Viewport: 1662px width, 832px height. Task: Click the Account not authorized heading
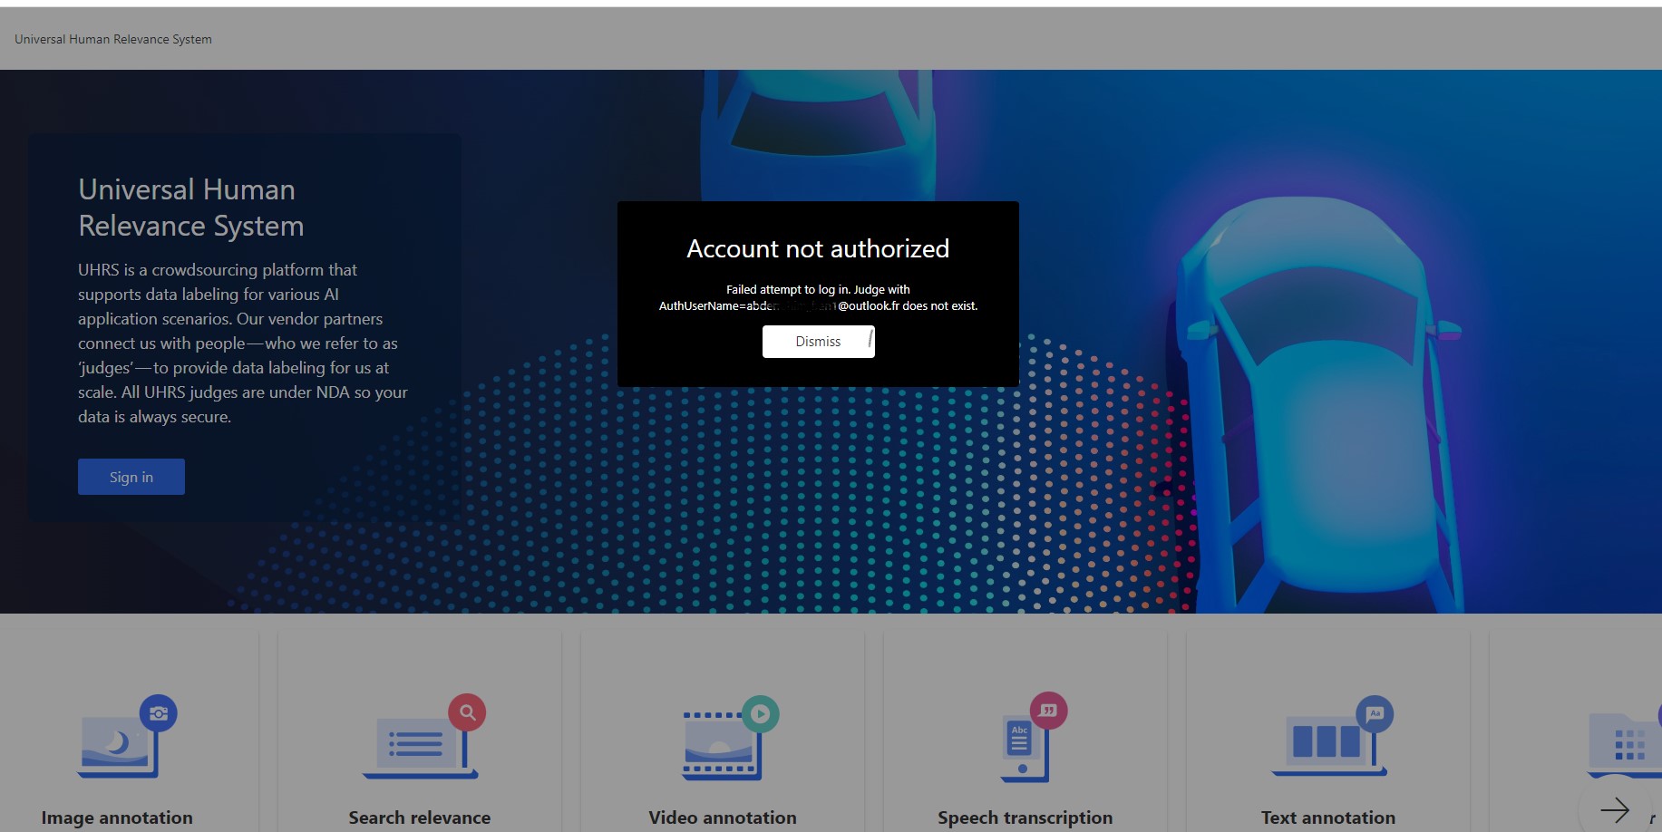pyautogui.click(x=818, y=248)
